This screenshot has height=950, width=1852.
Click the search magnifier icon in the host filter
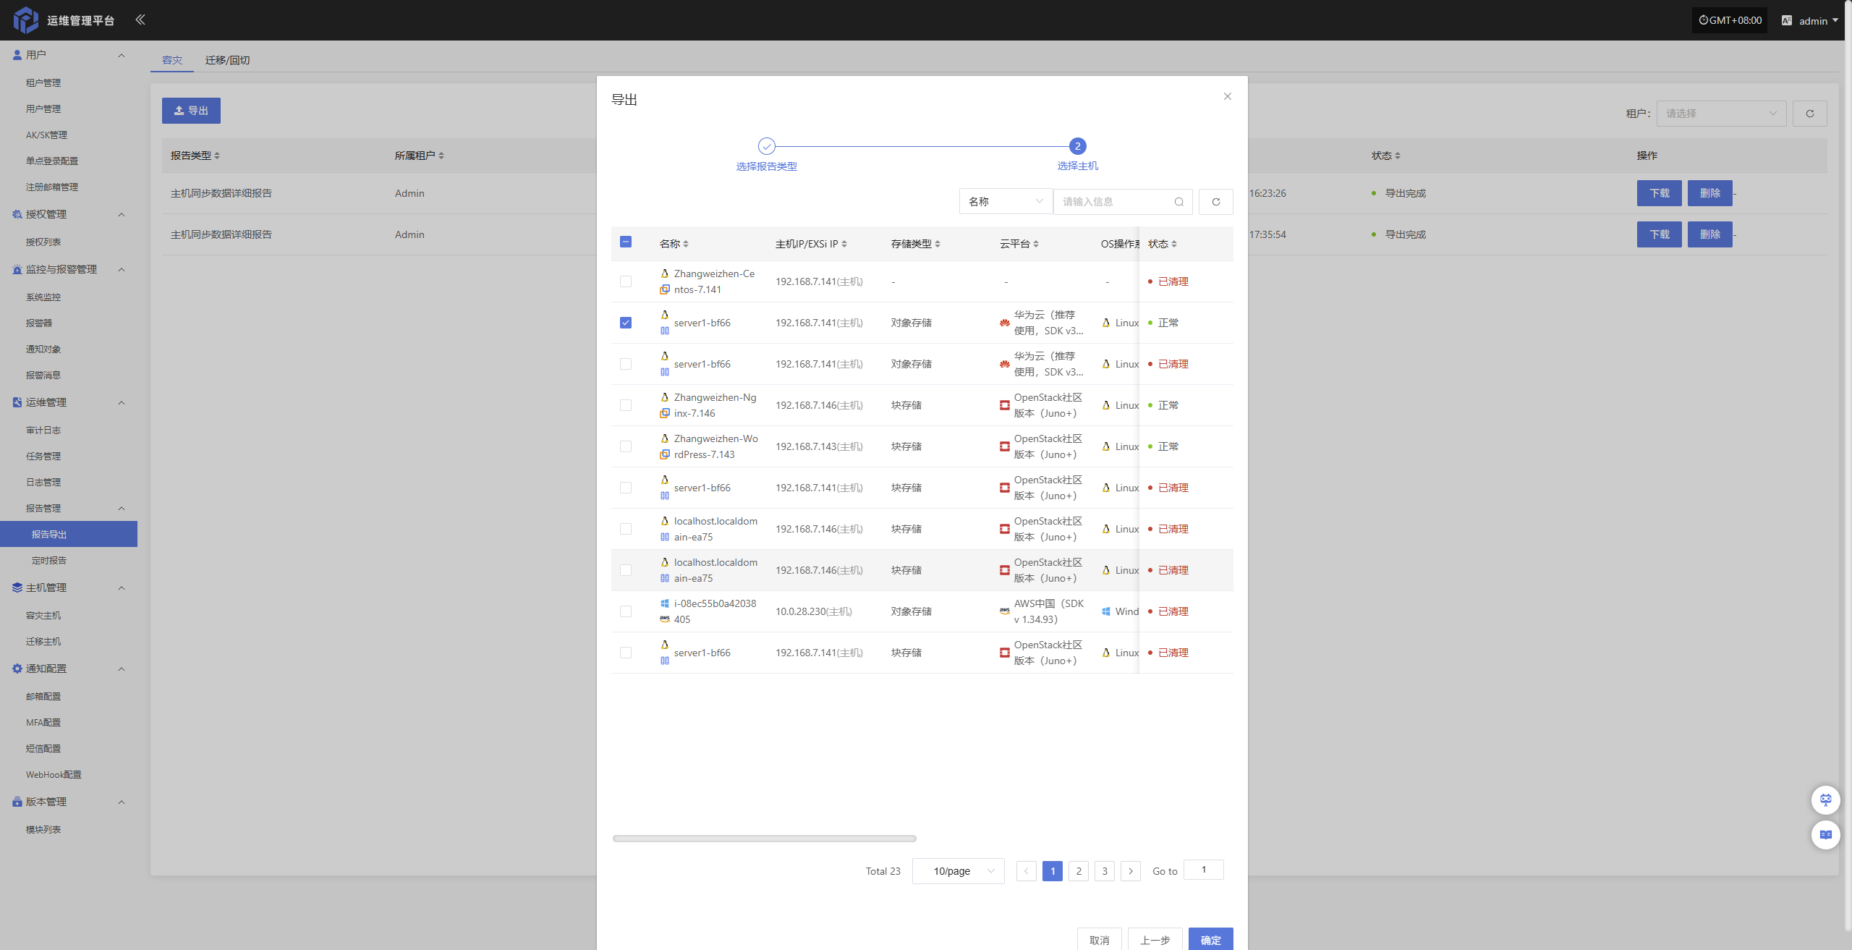pos(1178,202)
